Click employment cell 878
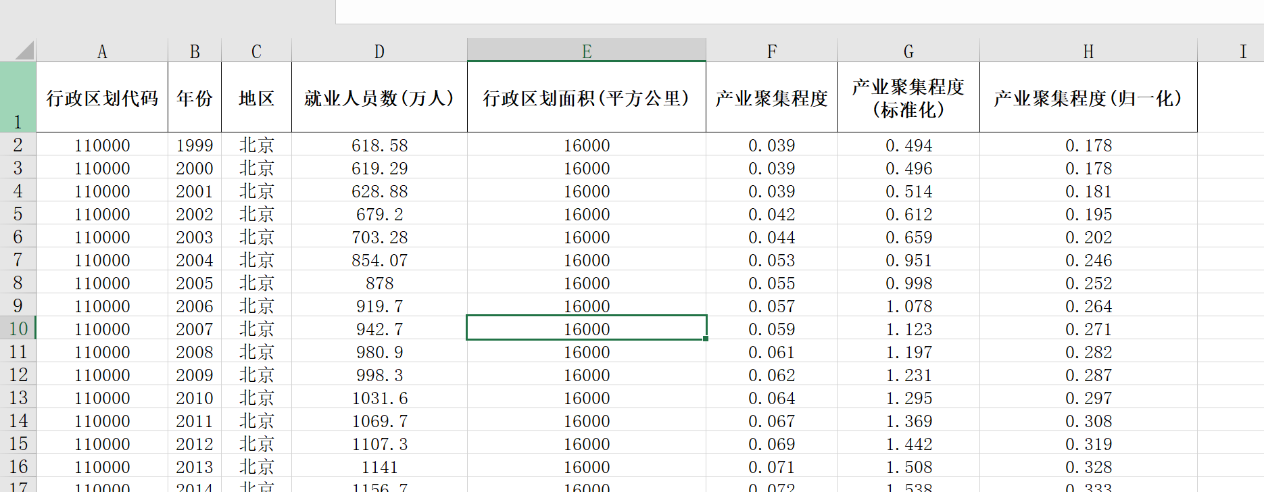Image resolution: width=1264 pixels, height=492 pixels. coord(379,282)
